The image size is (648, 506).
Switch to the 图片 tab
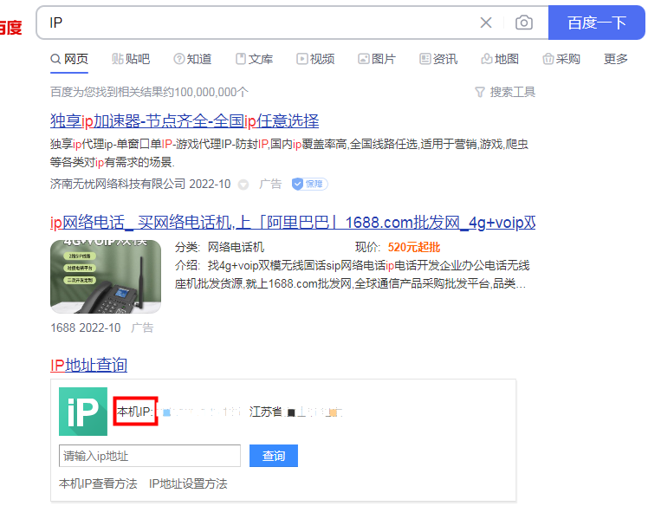click(x=377, y=59)
